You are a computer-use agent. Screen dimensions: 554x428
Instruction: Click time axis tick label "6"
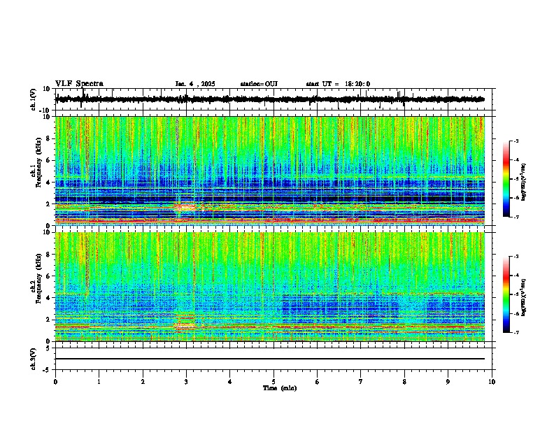[x=318, y=382]
